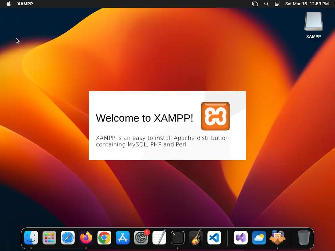
Task: Click the XAMPP label under the desktop drive
Action: click(x=313, y=37)
